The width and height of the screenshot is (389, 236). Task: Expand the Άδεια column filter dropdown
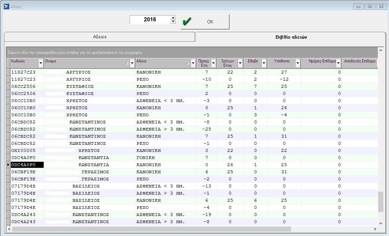click(x=193, y=63)
